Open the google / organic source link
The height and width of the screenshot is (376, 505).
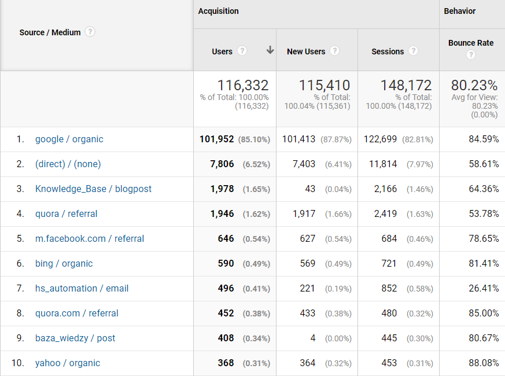(x=69, y=139)
